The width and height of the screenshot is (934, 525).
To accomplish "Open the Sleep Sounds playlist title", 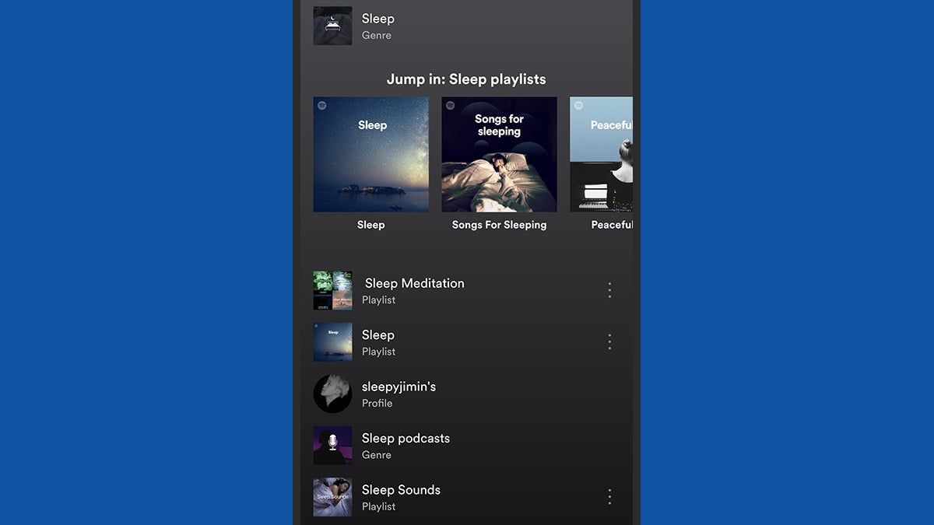I will [x=401, y=490].
